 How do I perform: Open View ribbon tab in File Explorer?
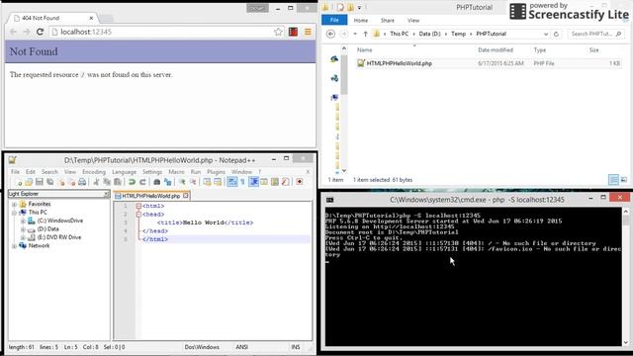[413, 20]
